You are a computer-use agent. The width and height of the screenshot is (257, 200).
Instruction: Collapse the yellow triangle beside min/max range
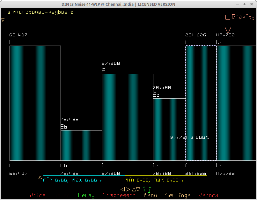[40, 177]
